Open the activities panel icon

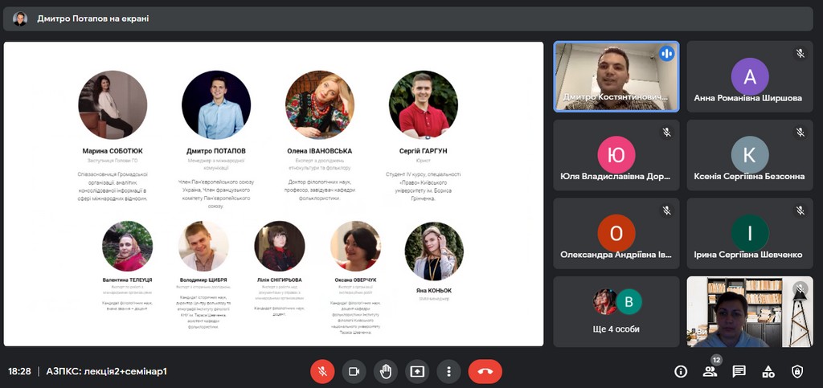768,371
